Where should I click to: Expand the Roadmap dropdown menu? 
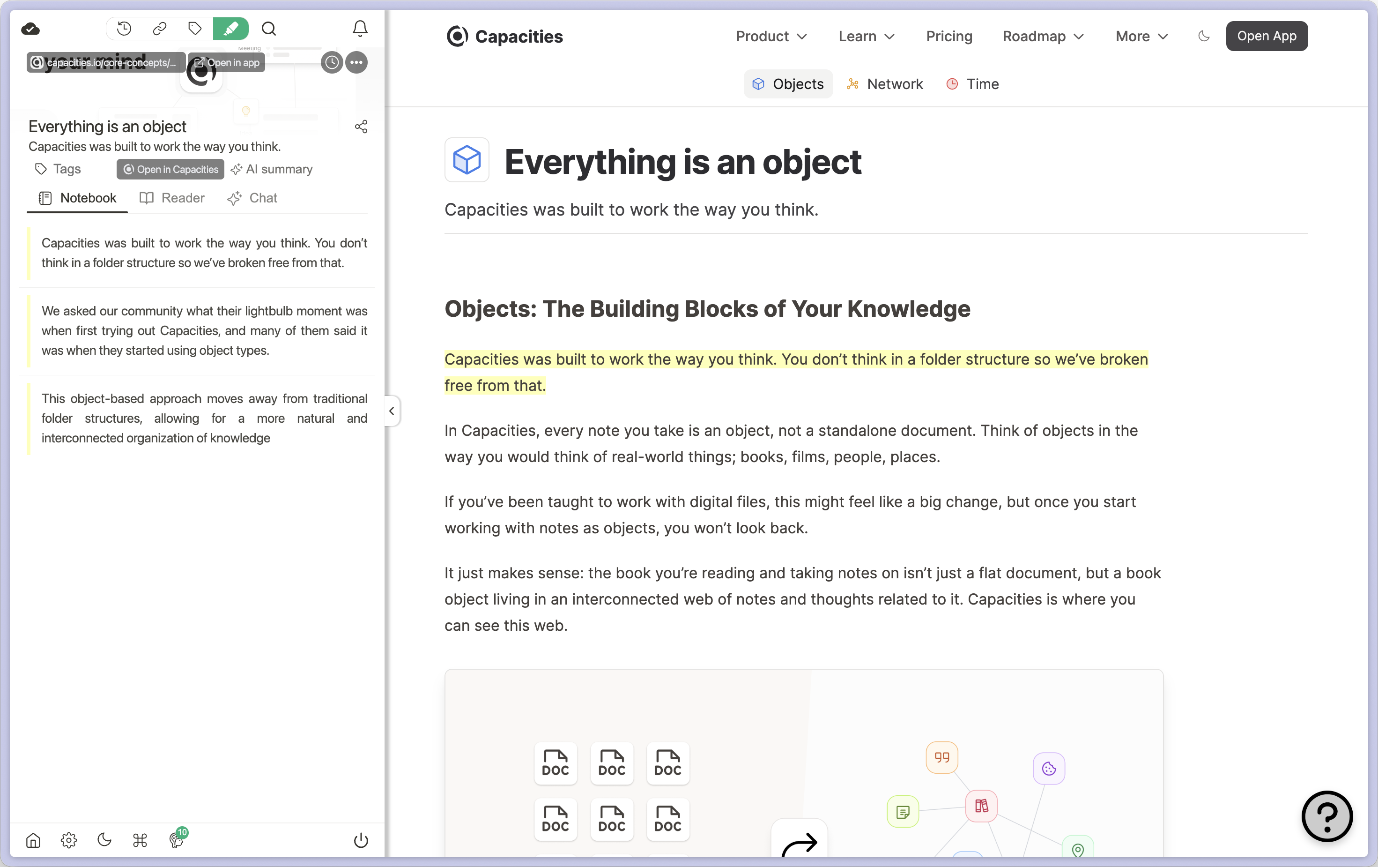[1043, 36]
